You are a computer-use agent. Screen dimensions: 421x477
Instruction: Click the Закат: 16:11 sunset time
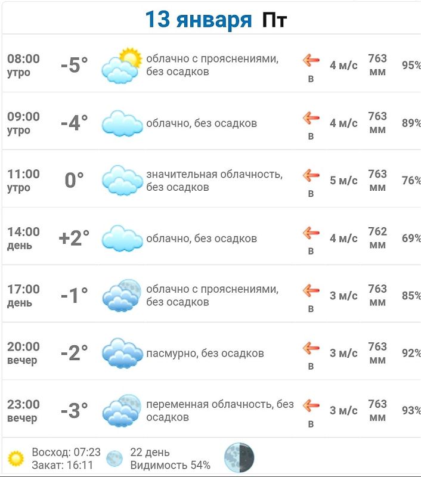point(63,465)
